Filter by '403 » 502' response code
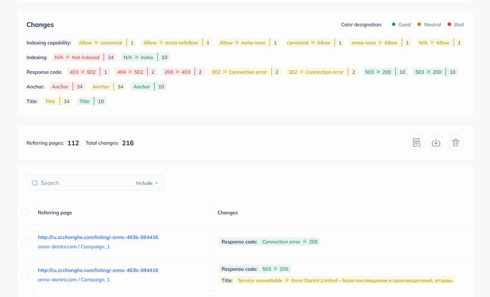Screen dimensions: 490x297 pos(83,72)
